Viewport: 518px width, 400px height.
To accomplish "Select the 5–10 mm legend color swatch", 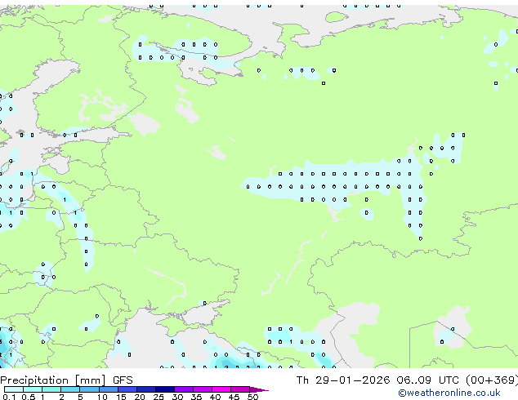I will [x=89, y=389].
